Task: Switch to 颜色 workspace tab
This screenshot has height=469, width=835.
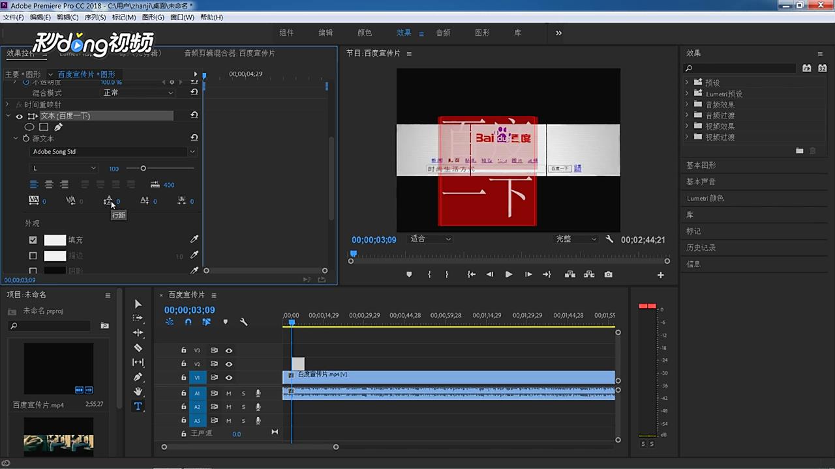Action: [365, 33]
